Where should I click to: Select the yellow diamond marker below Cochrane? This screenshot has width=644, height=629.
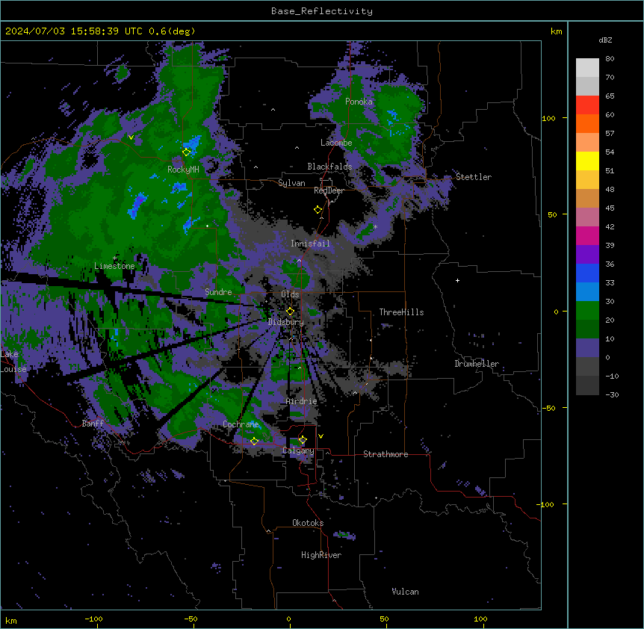point(254,441)
